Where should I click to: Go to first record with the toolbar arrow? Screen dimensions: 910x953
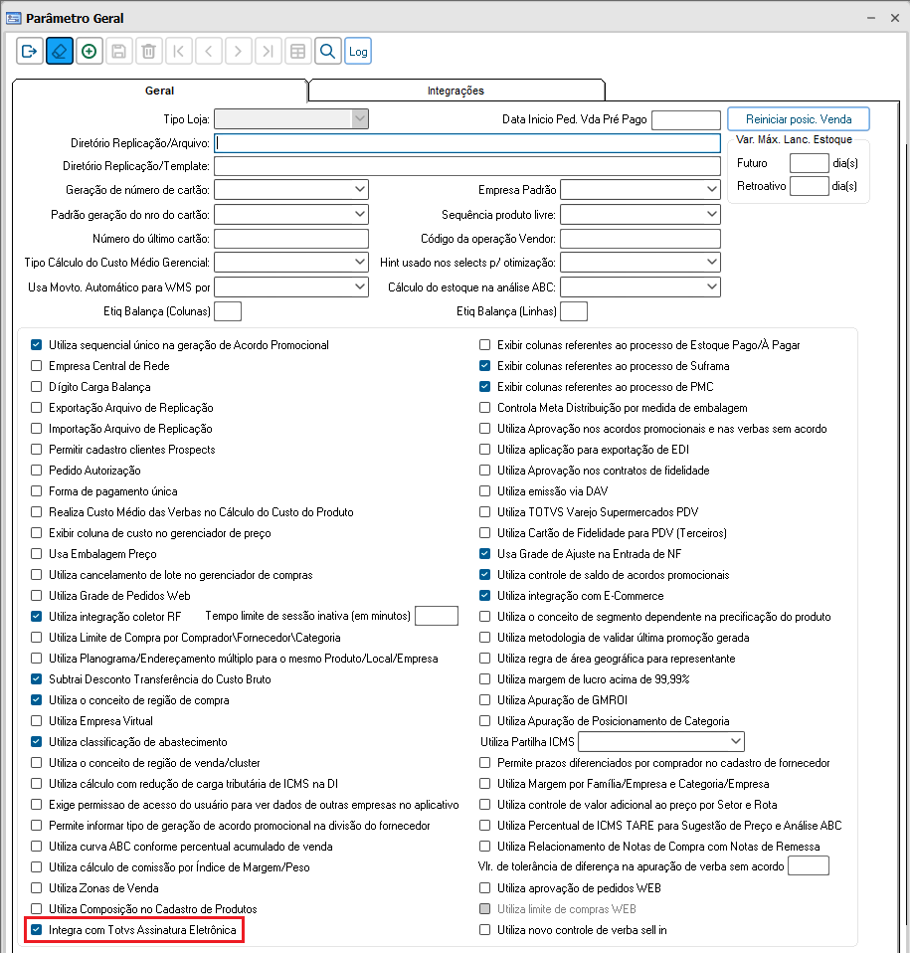tap(179, 51)
